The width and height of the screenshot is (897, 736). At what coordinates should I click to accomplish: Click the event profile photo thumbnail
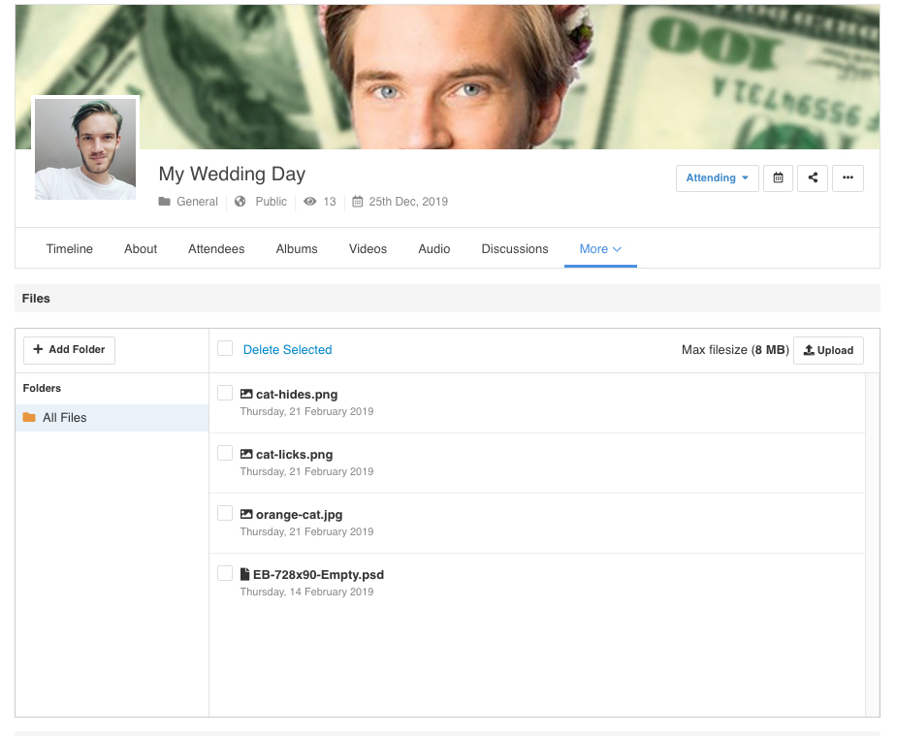[x=85, y=149]
